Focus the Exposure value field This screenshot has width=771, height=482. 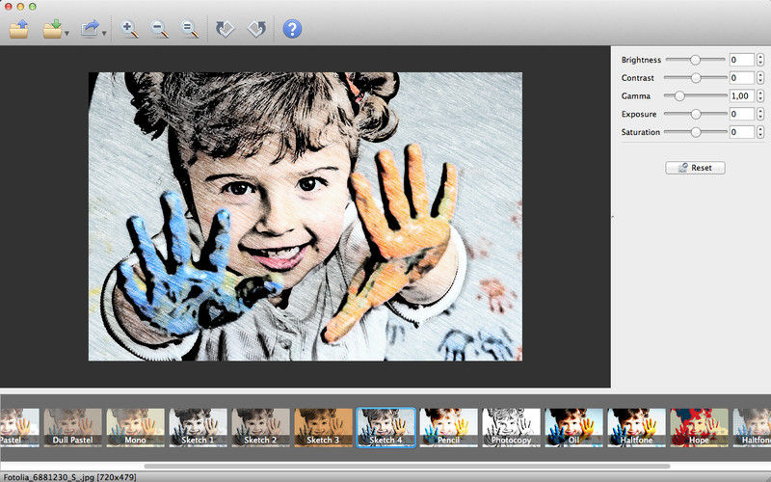[x=741, y=114]
